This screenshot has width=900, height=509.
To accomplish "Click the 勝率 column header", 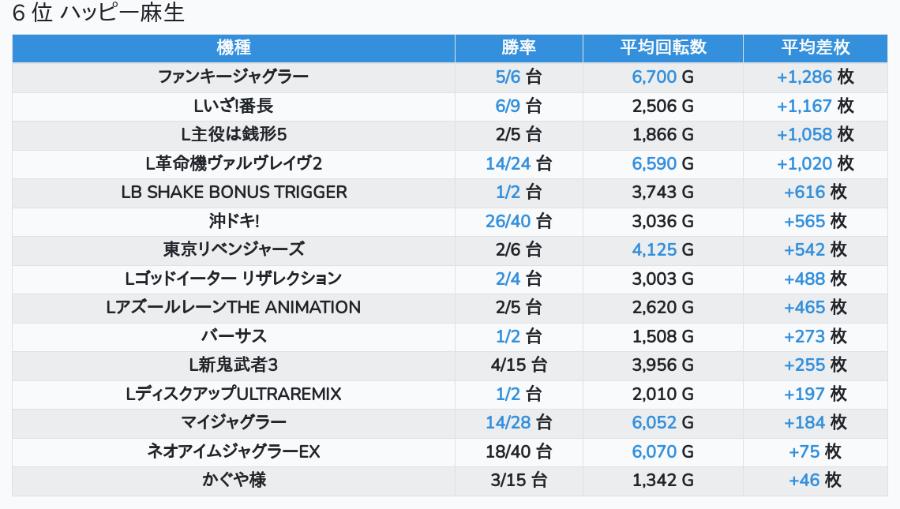I will click(x=519, y=48).
